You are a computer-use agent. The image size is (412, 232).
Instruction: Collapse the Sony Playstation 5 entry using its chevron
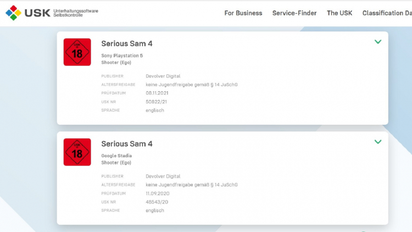click(378, 42)
